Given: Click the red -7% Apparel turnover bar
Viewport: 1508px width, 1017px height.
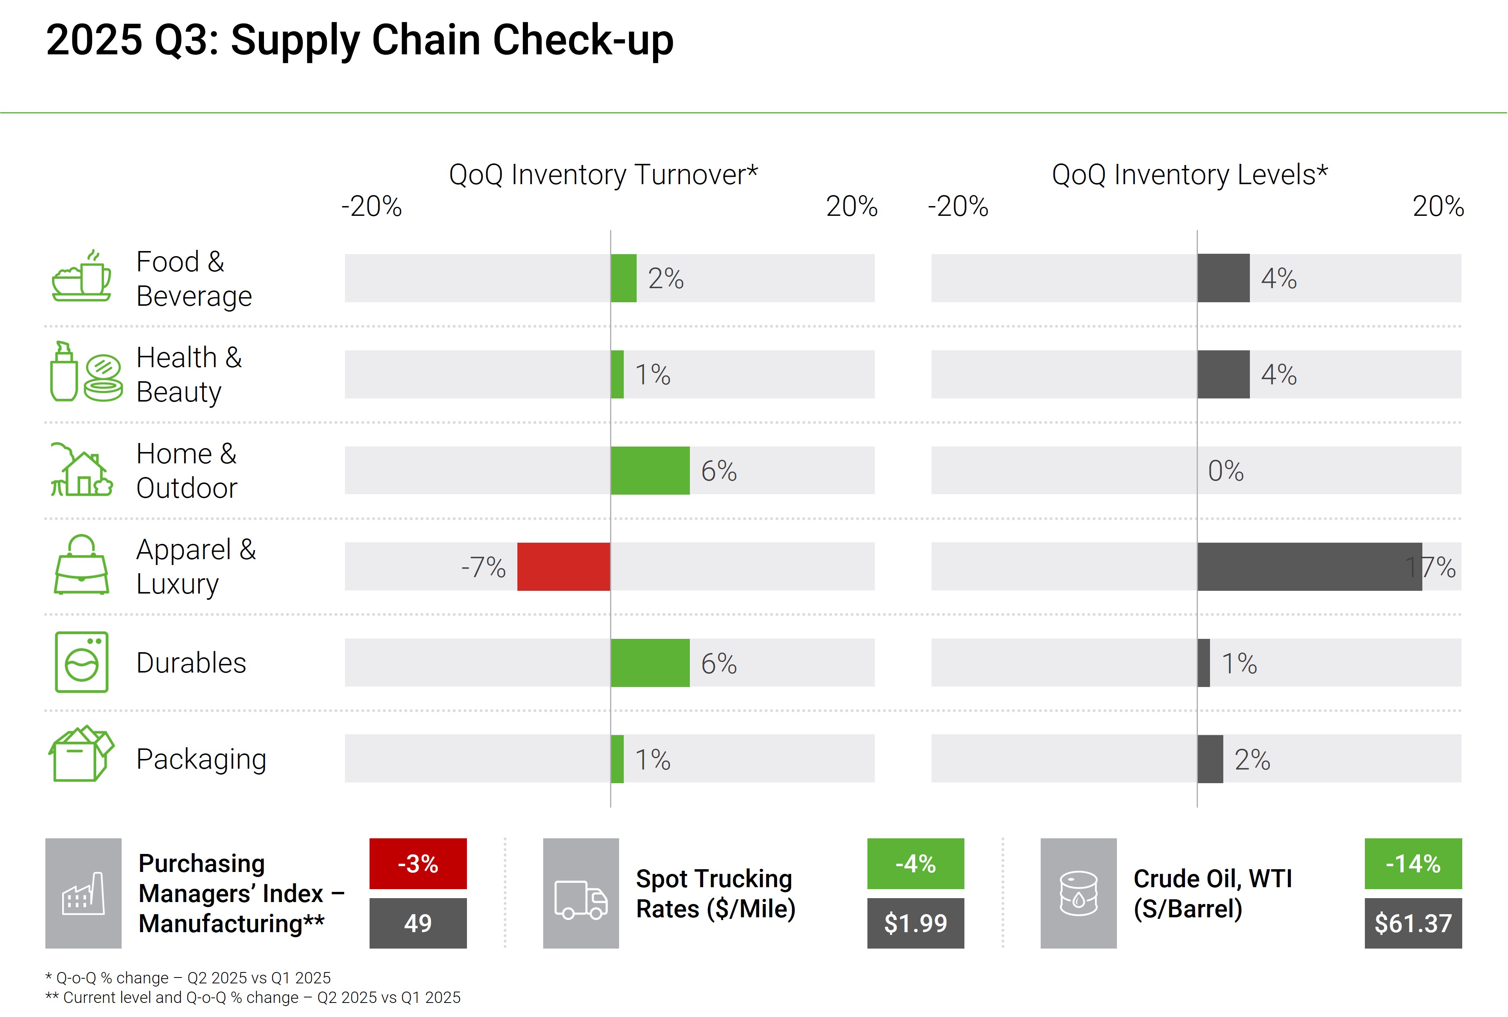Looking at the screenshot, I should (x=563, y=566).
